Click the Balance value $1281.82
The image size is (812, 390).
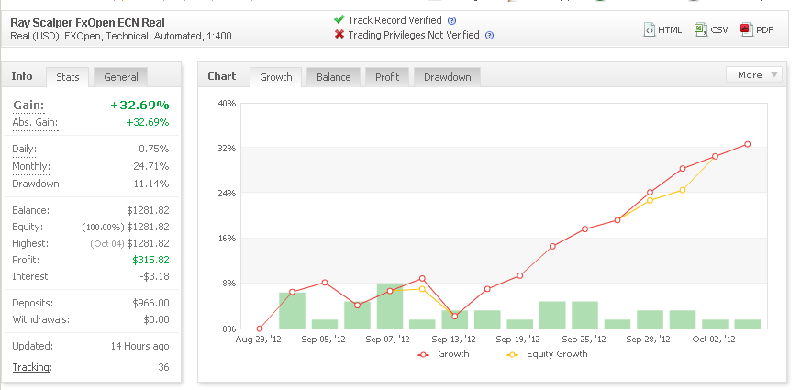148,211
